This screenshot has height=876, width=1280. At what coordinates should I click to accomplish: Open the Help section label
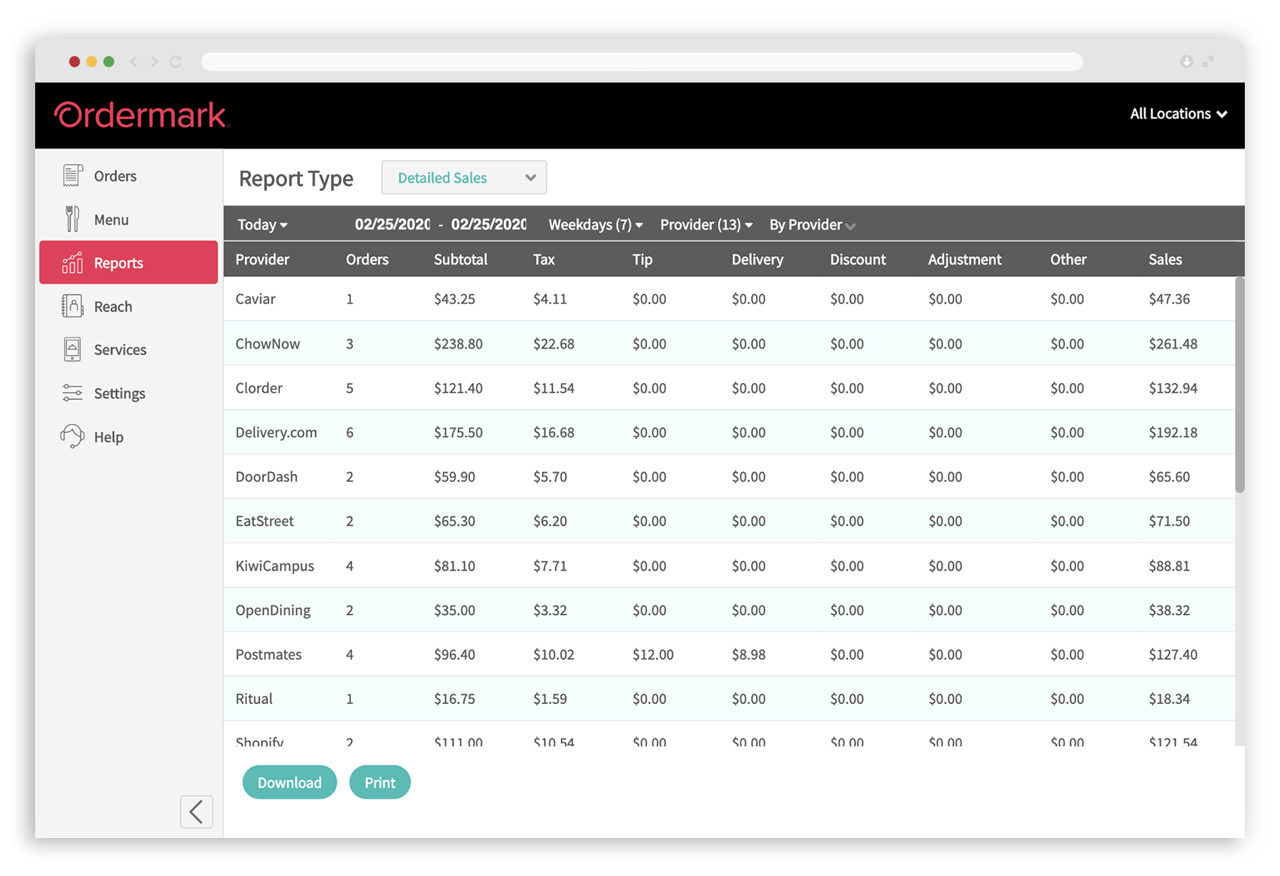click(108, 437)
